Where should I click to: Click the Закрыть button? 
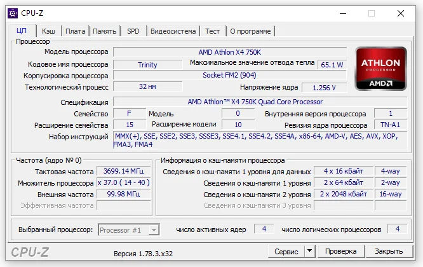point(389,251)
